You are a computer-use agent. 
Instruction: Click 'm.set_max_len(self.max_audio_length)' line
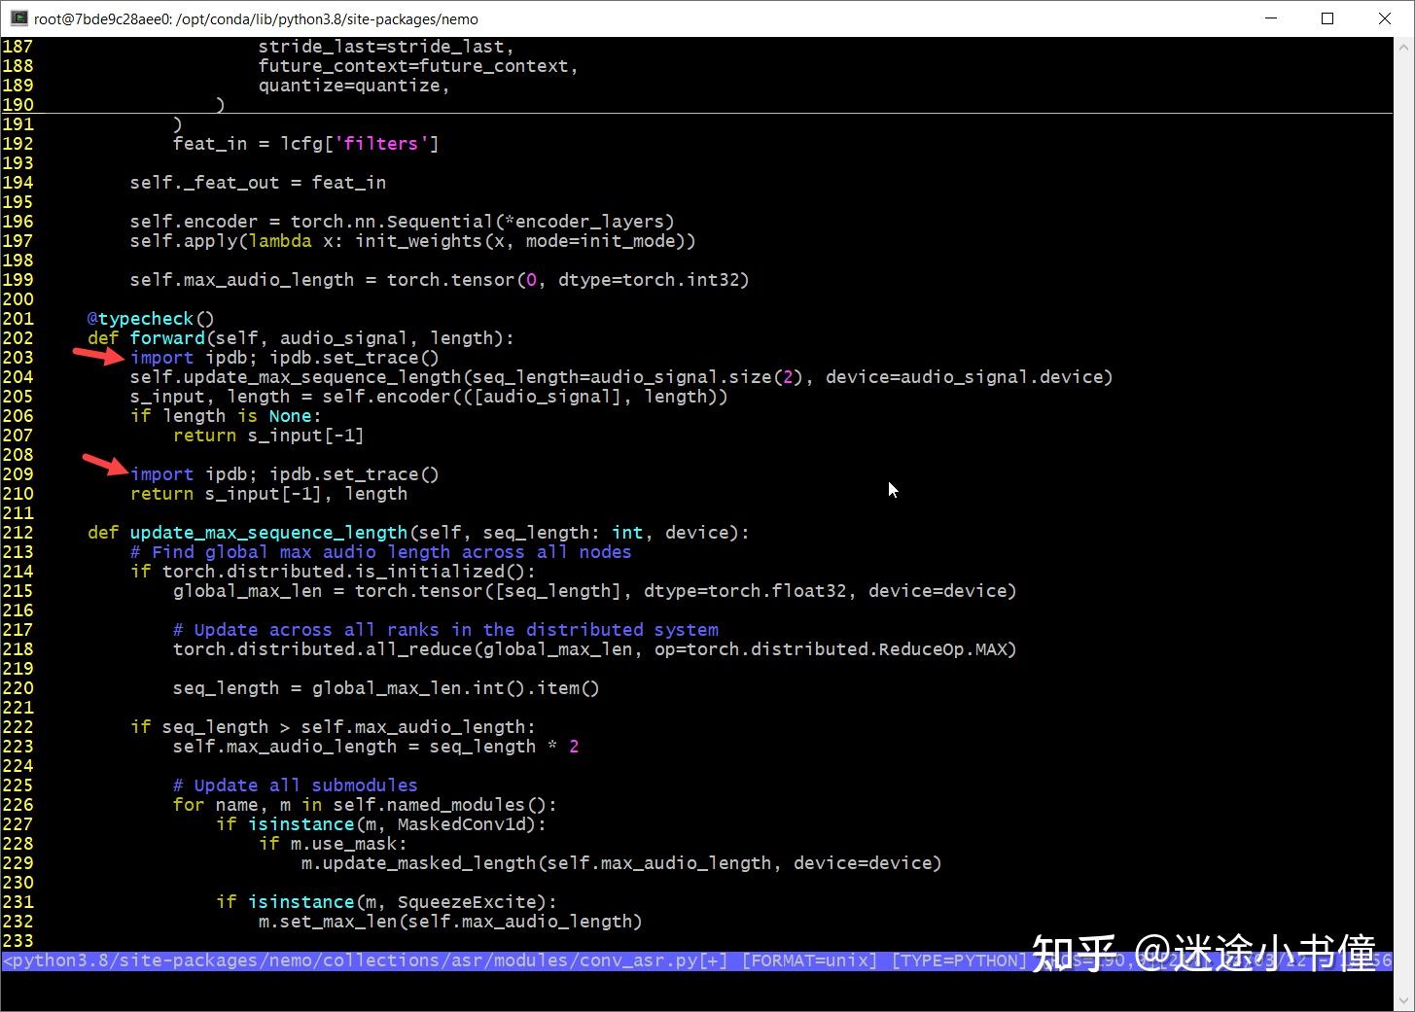click(450, 922)
